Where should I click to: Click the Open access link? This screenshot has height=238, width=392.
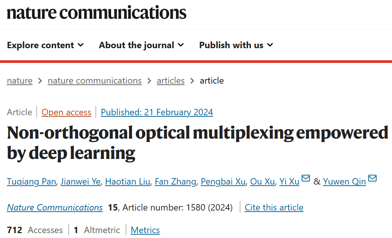tap(66, 112)
